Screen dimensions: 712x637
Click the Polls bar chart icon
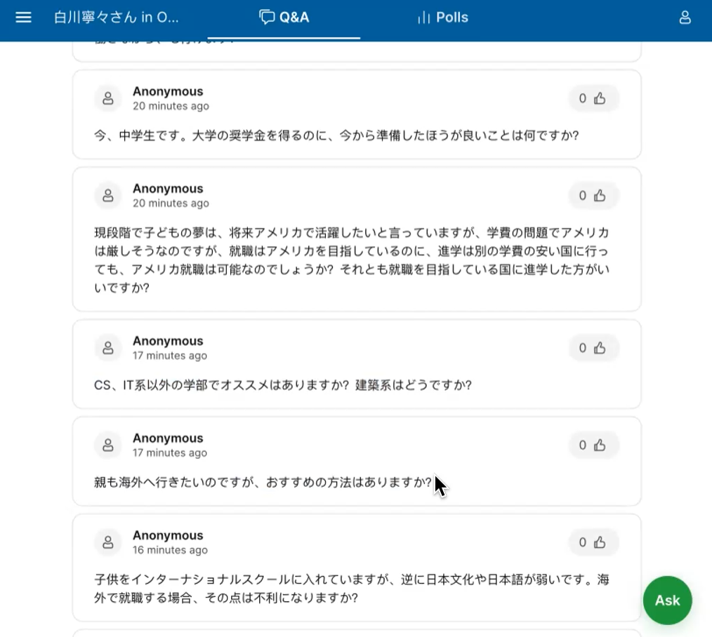[423, 18]
